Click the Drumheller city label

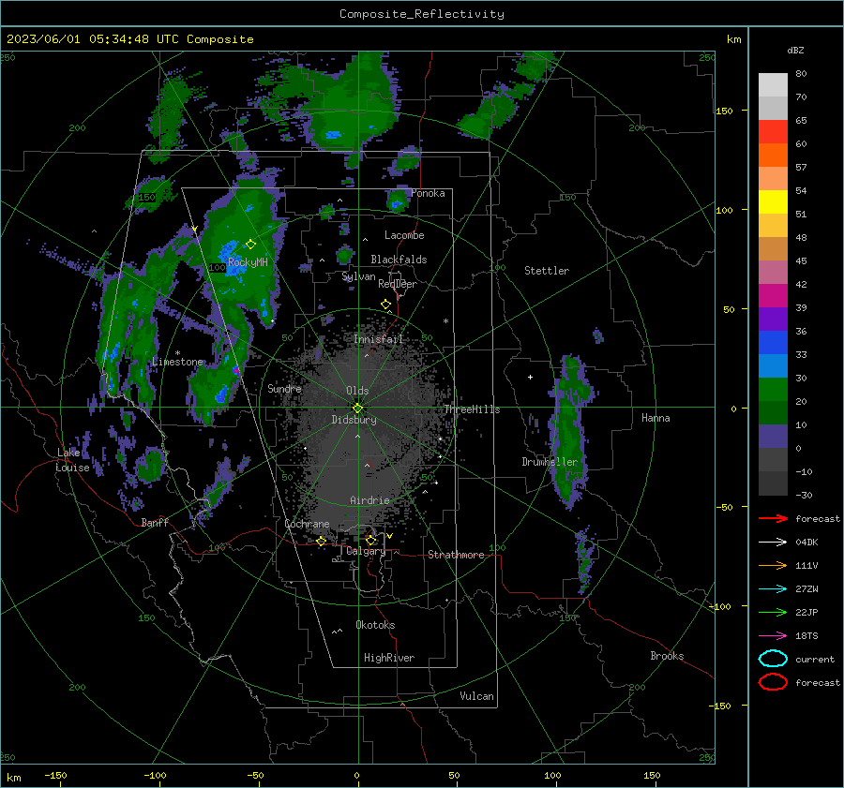(550, 462)
